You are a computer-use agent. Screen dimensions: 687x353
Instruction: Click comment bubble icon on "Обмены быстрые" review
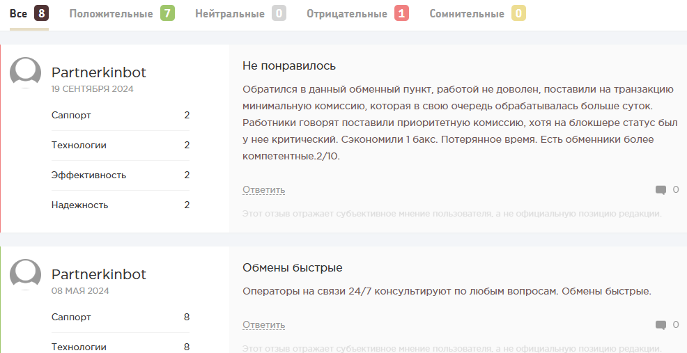(x=661, y=325)
